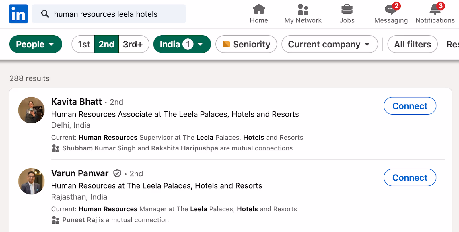The image size is (459, 232).
Task: Expand the People filter dropdown
Action: pos(36,44)
